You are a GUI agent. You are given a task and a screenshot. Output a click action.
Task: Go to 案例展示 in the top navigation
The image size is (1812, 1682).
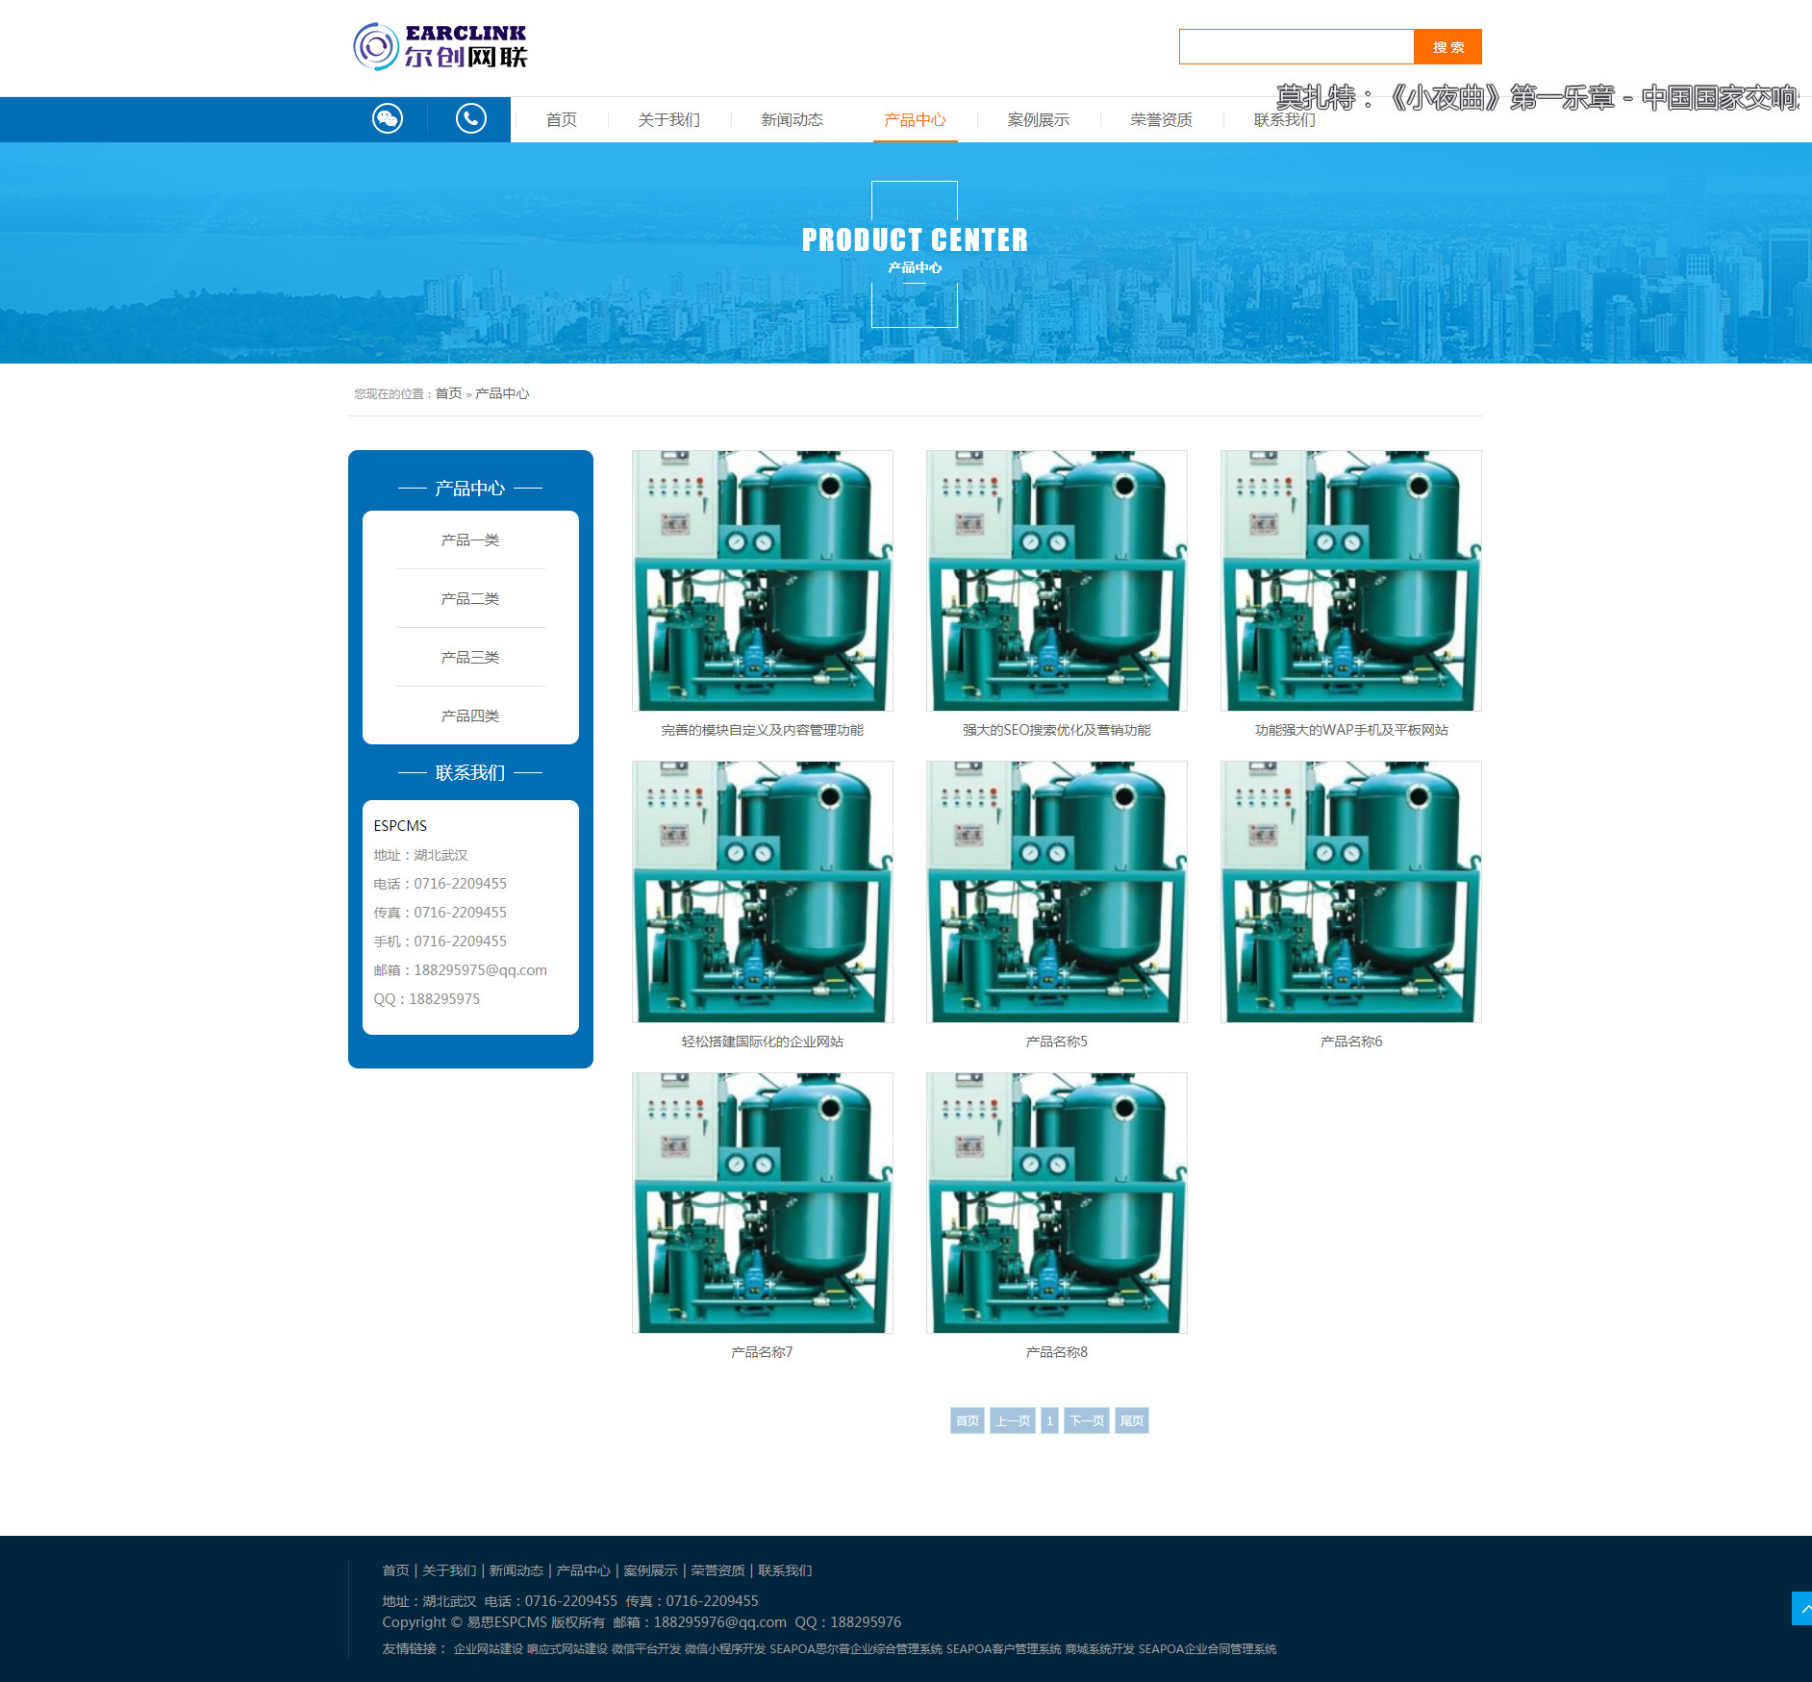pyautogui.click(x=1038, y=120)
